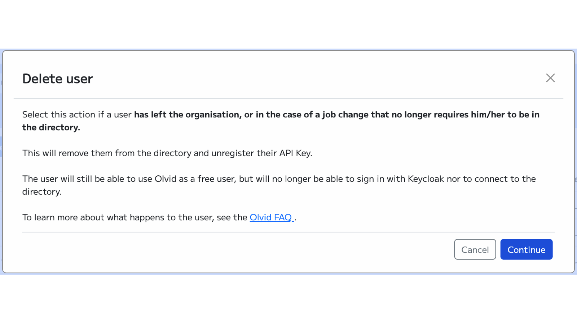Viewport: 577px width, 324px height.
Task: Click the bold "the directory." line
Action: (51, 127)
